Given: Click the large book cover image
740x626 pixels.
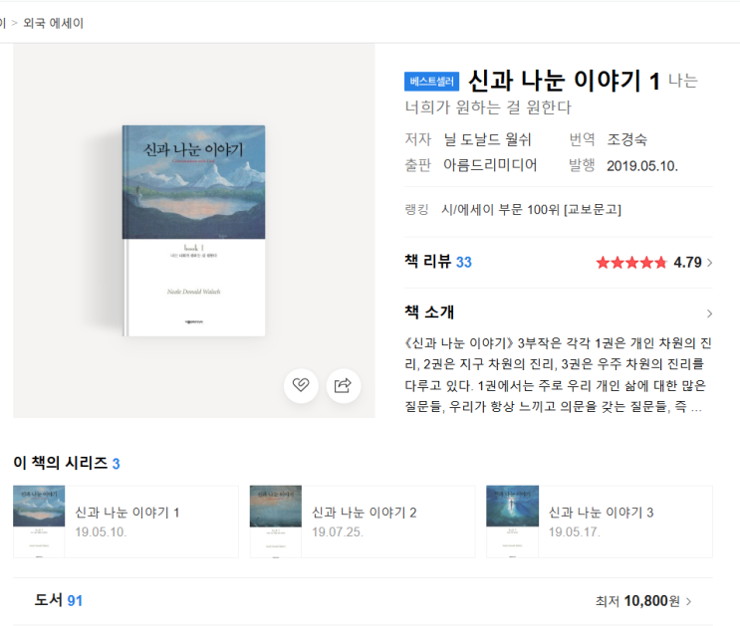Looking at the screenshot, I should pyautogui.click(x=193, y=231).
